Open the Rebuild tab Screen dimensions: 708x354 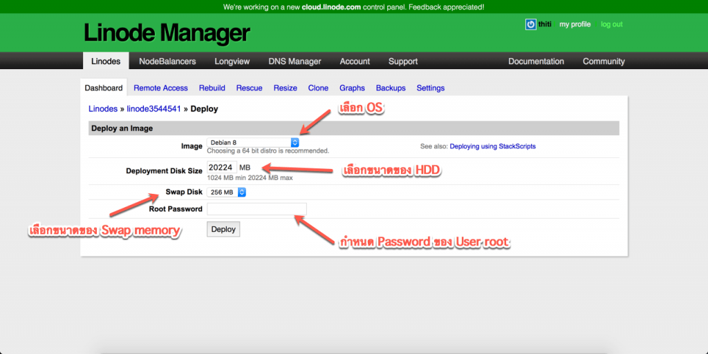click(x=212, y=88)
